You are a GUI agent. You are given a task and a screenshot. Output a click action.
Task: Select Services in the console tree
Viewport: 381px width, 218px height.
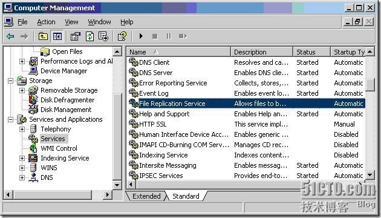(x=53, y=139)
